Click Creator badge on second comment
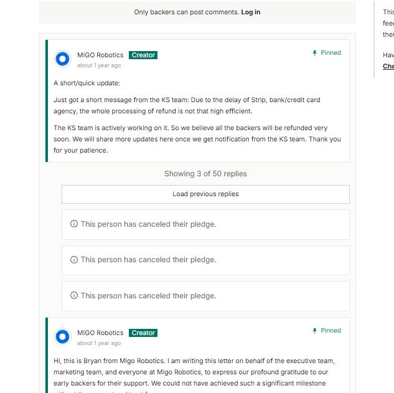394x393 pixels. 143,333
